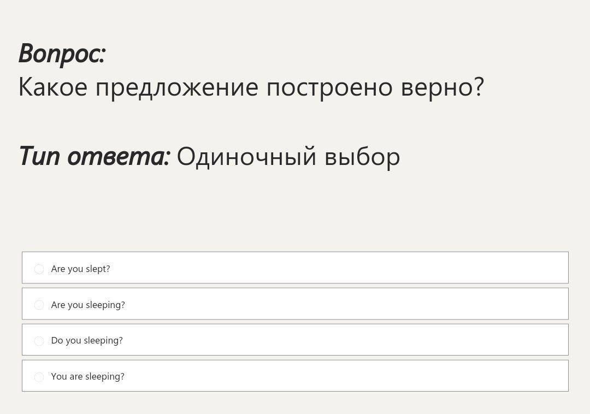Click the word "верно?" in the question
The width and height of the screenshot is (590, 414).
(x=442, y=87)
